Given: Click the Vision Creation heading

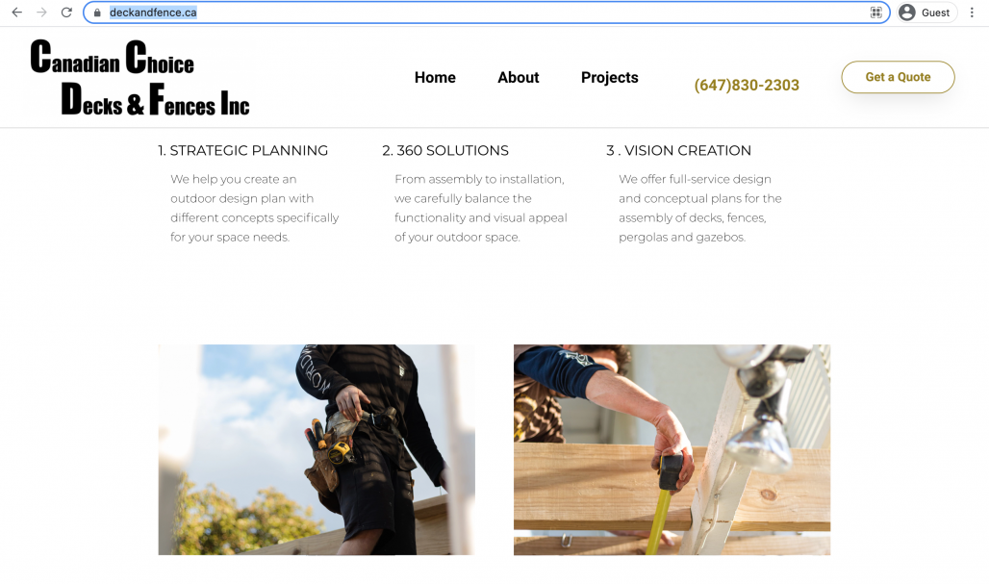Looking at the screenshot, I should (678, 151).
